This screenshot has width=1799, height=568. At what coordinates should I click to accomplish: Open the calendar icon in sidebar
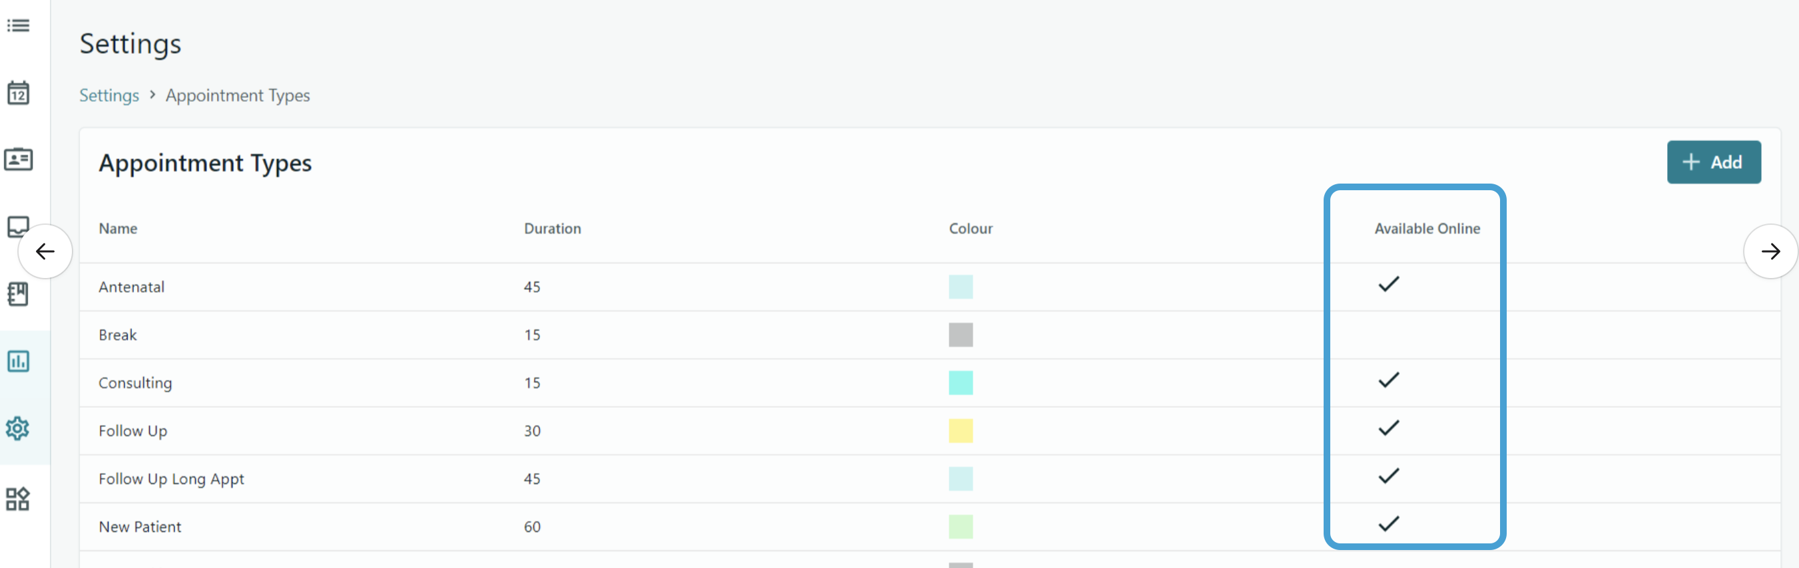coord(18,93)
